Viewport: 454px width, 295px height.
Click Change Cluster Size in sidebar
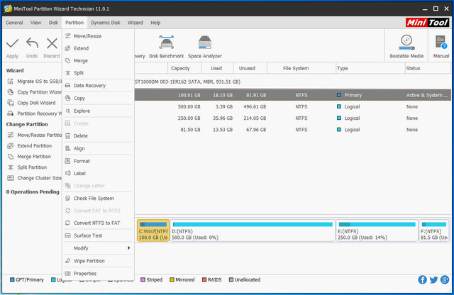(35, 178)
